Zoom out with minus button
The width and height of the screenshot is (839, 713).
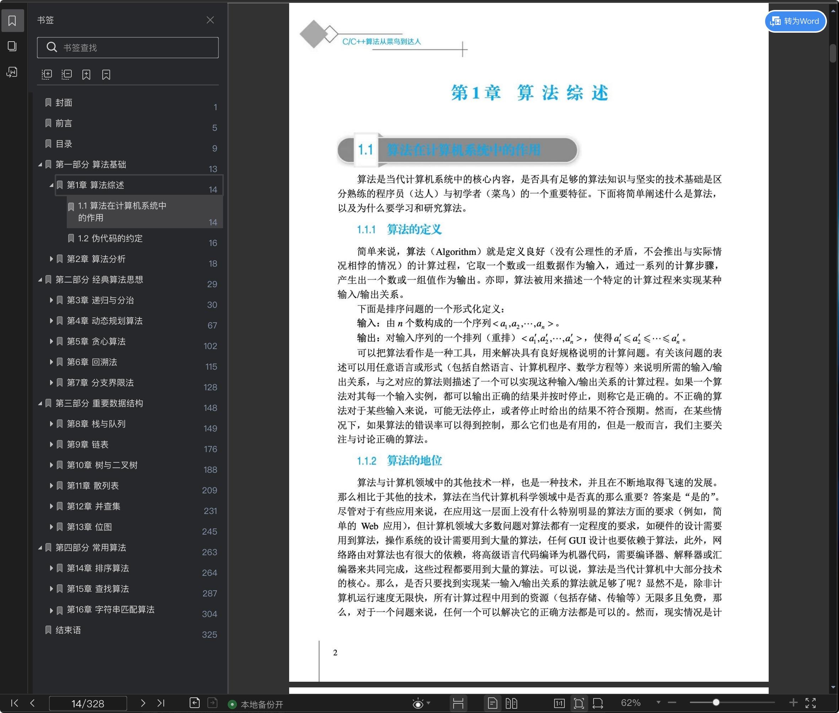pyautogui.click(x=672, y=702)
